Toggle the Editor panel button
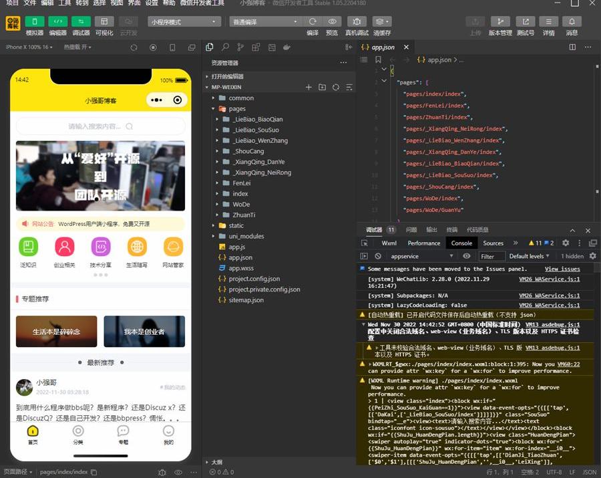The width and height of the screenshot is (601, 478). pyautogui.click(x=58, y=21)
